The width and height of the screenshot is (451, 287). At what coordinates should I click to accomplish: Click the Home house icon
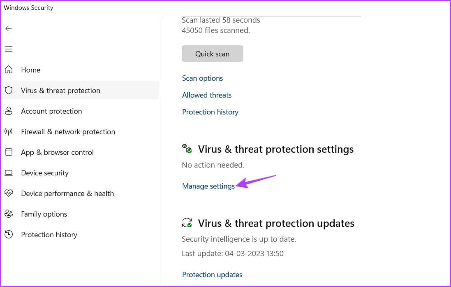click(9, 70)
